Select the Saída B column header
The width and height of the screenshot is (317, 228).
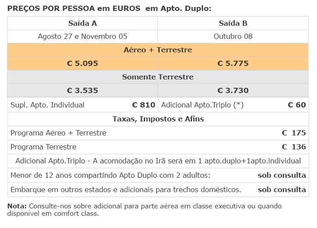tap(233, 23)
